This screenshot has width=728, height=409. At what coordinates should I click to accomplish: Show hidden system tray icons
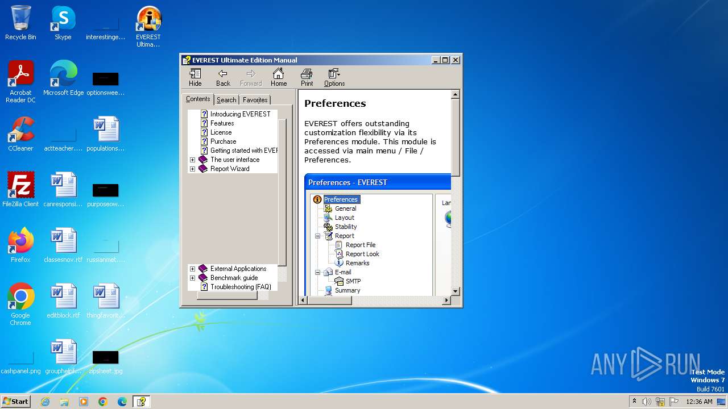[x=634, y=402]
